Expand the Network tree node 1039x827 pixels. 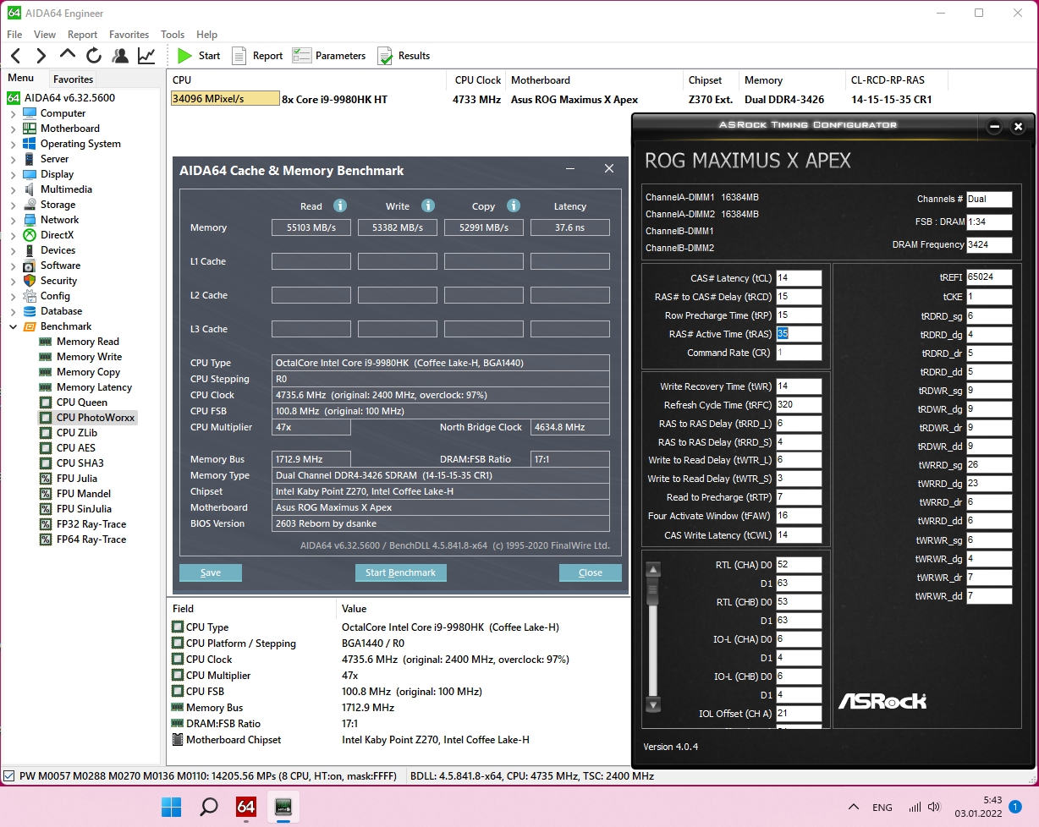click(x=13, y=220)
